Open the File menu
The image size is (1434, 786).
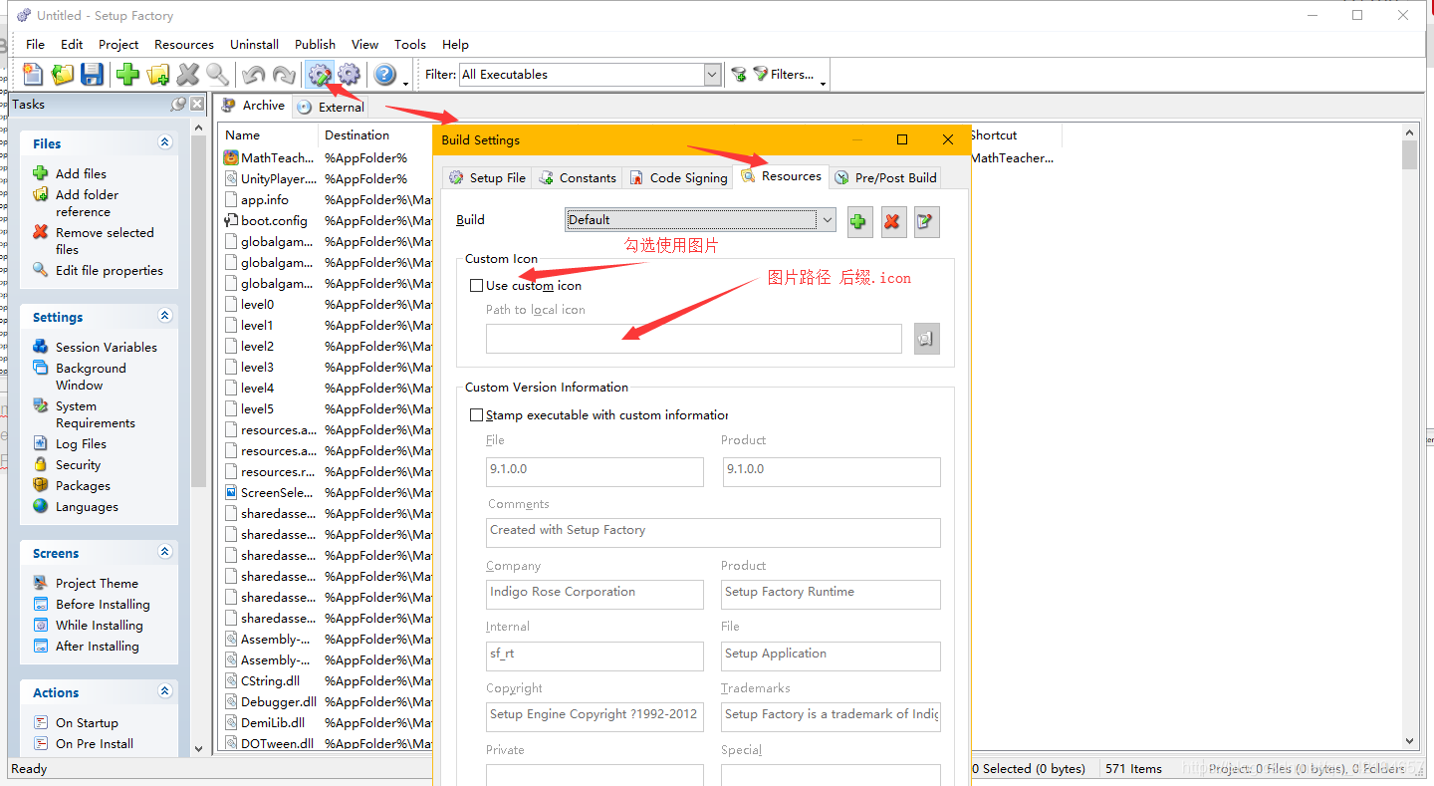click(x=35, y=45)
